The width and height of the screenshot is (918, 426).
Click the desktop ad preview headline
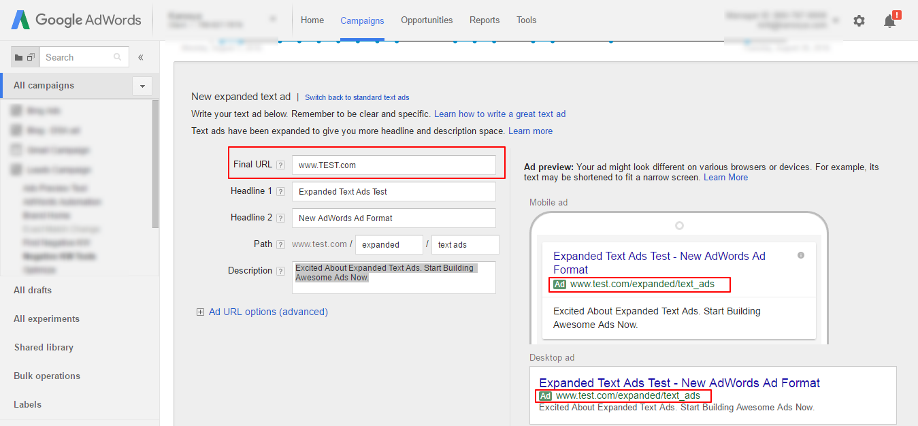coord(680,382)
